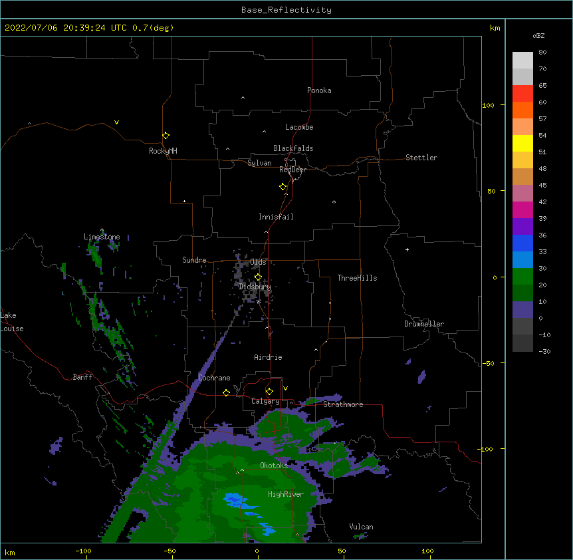Click the -30 value in the dBZ legend

544,351
